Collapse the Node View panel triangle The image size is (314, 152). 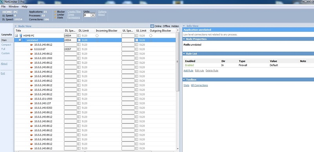tap(15, 26)
